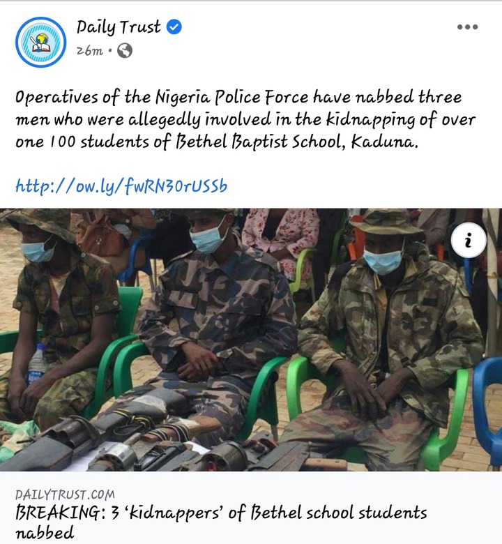The width and height of the screenshot is (502, 544).
Task: Click the 26m post timestamp
Action: tap(89, 51)
